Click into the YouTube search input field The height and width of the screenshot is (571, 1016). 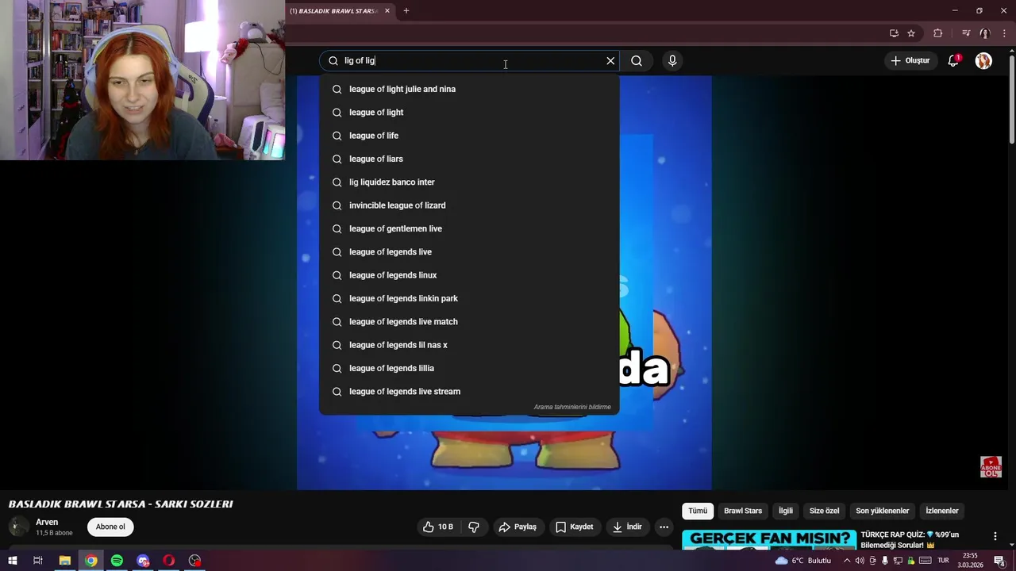[468, 60]
